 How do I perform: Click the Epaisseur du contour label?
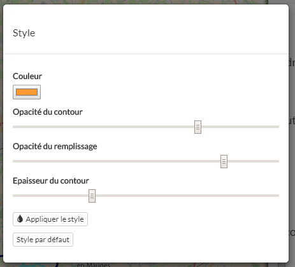click(x=51, y=181)
